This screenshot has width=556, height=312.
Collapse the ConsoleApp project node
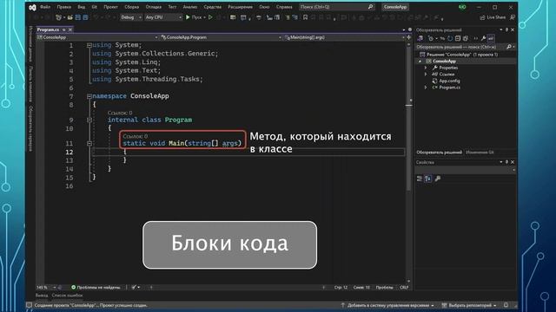coord(420,62)
